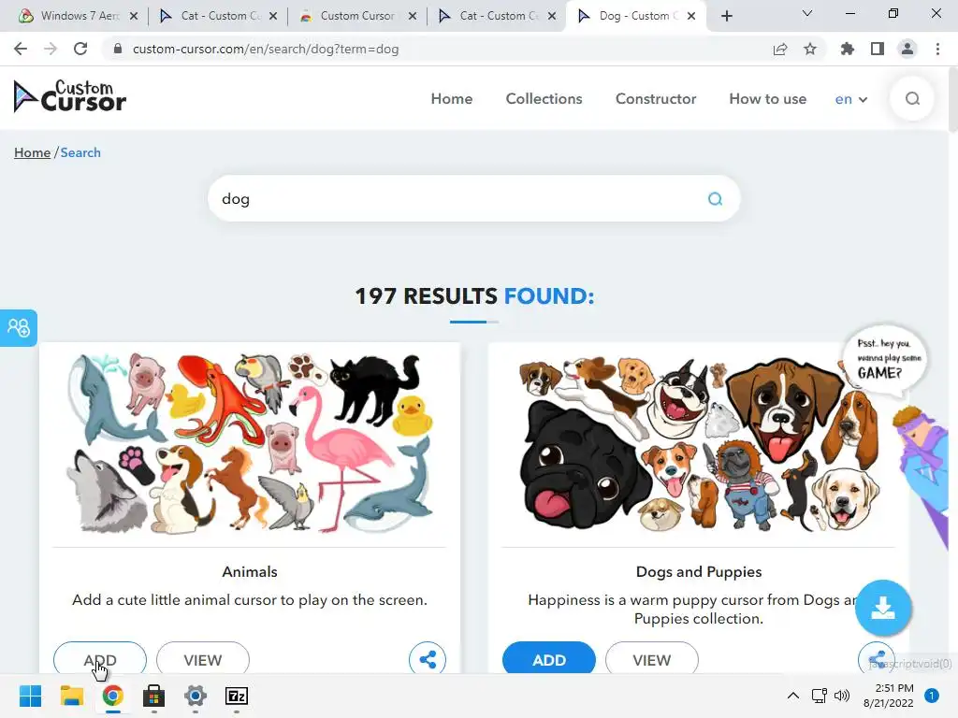Viewport: 958px width, 718px height.
Task: Click the search magnifier icon in the header
Action: pyautogui.click(x=912, y=99)
